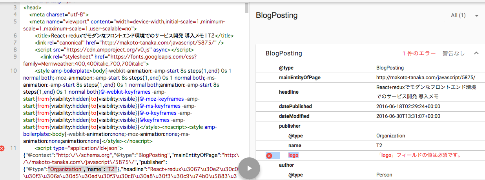Open the All (1) filter dropdown

click(x=465, y=16)
